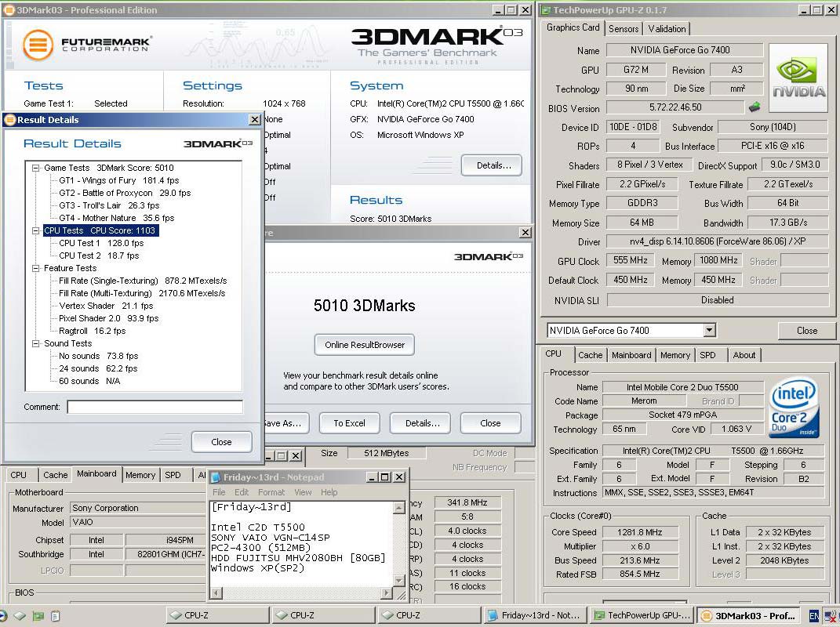Viewport: 840px width, 627px height.
Task: Select GT2 - Battle of Proxycon result
Action: [x=125, y=193]
